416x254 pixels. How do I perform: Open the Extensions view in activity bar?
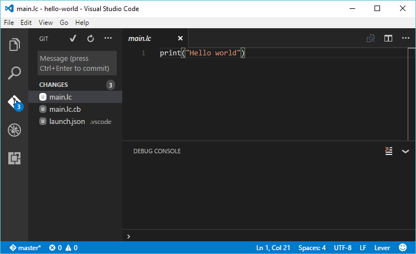pos(14,159)
